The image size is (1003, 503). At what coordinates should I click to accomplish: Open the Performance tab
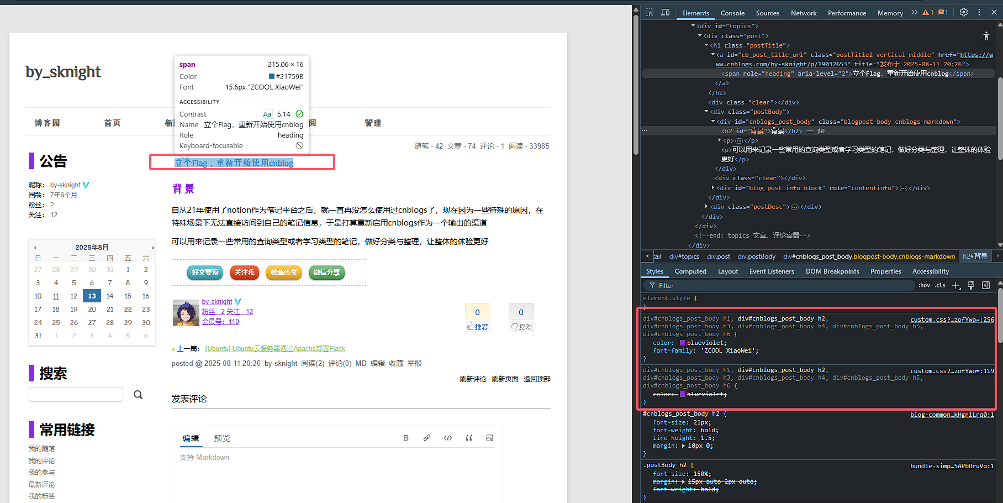[x=847, y=13]
